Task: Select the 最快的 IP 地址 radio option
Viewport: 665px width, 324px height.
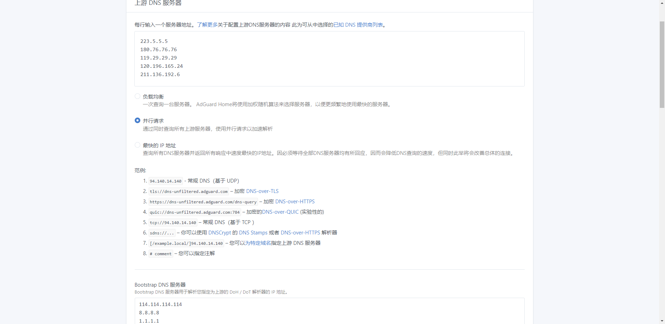Action: (138, 145)
